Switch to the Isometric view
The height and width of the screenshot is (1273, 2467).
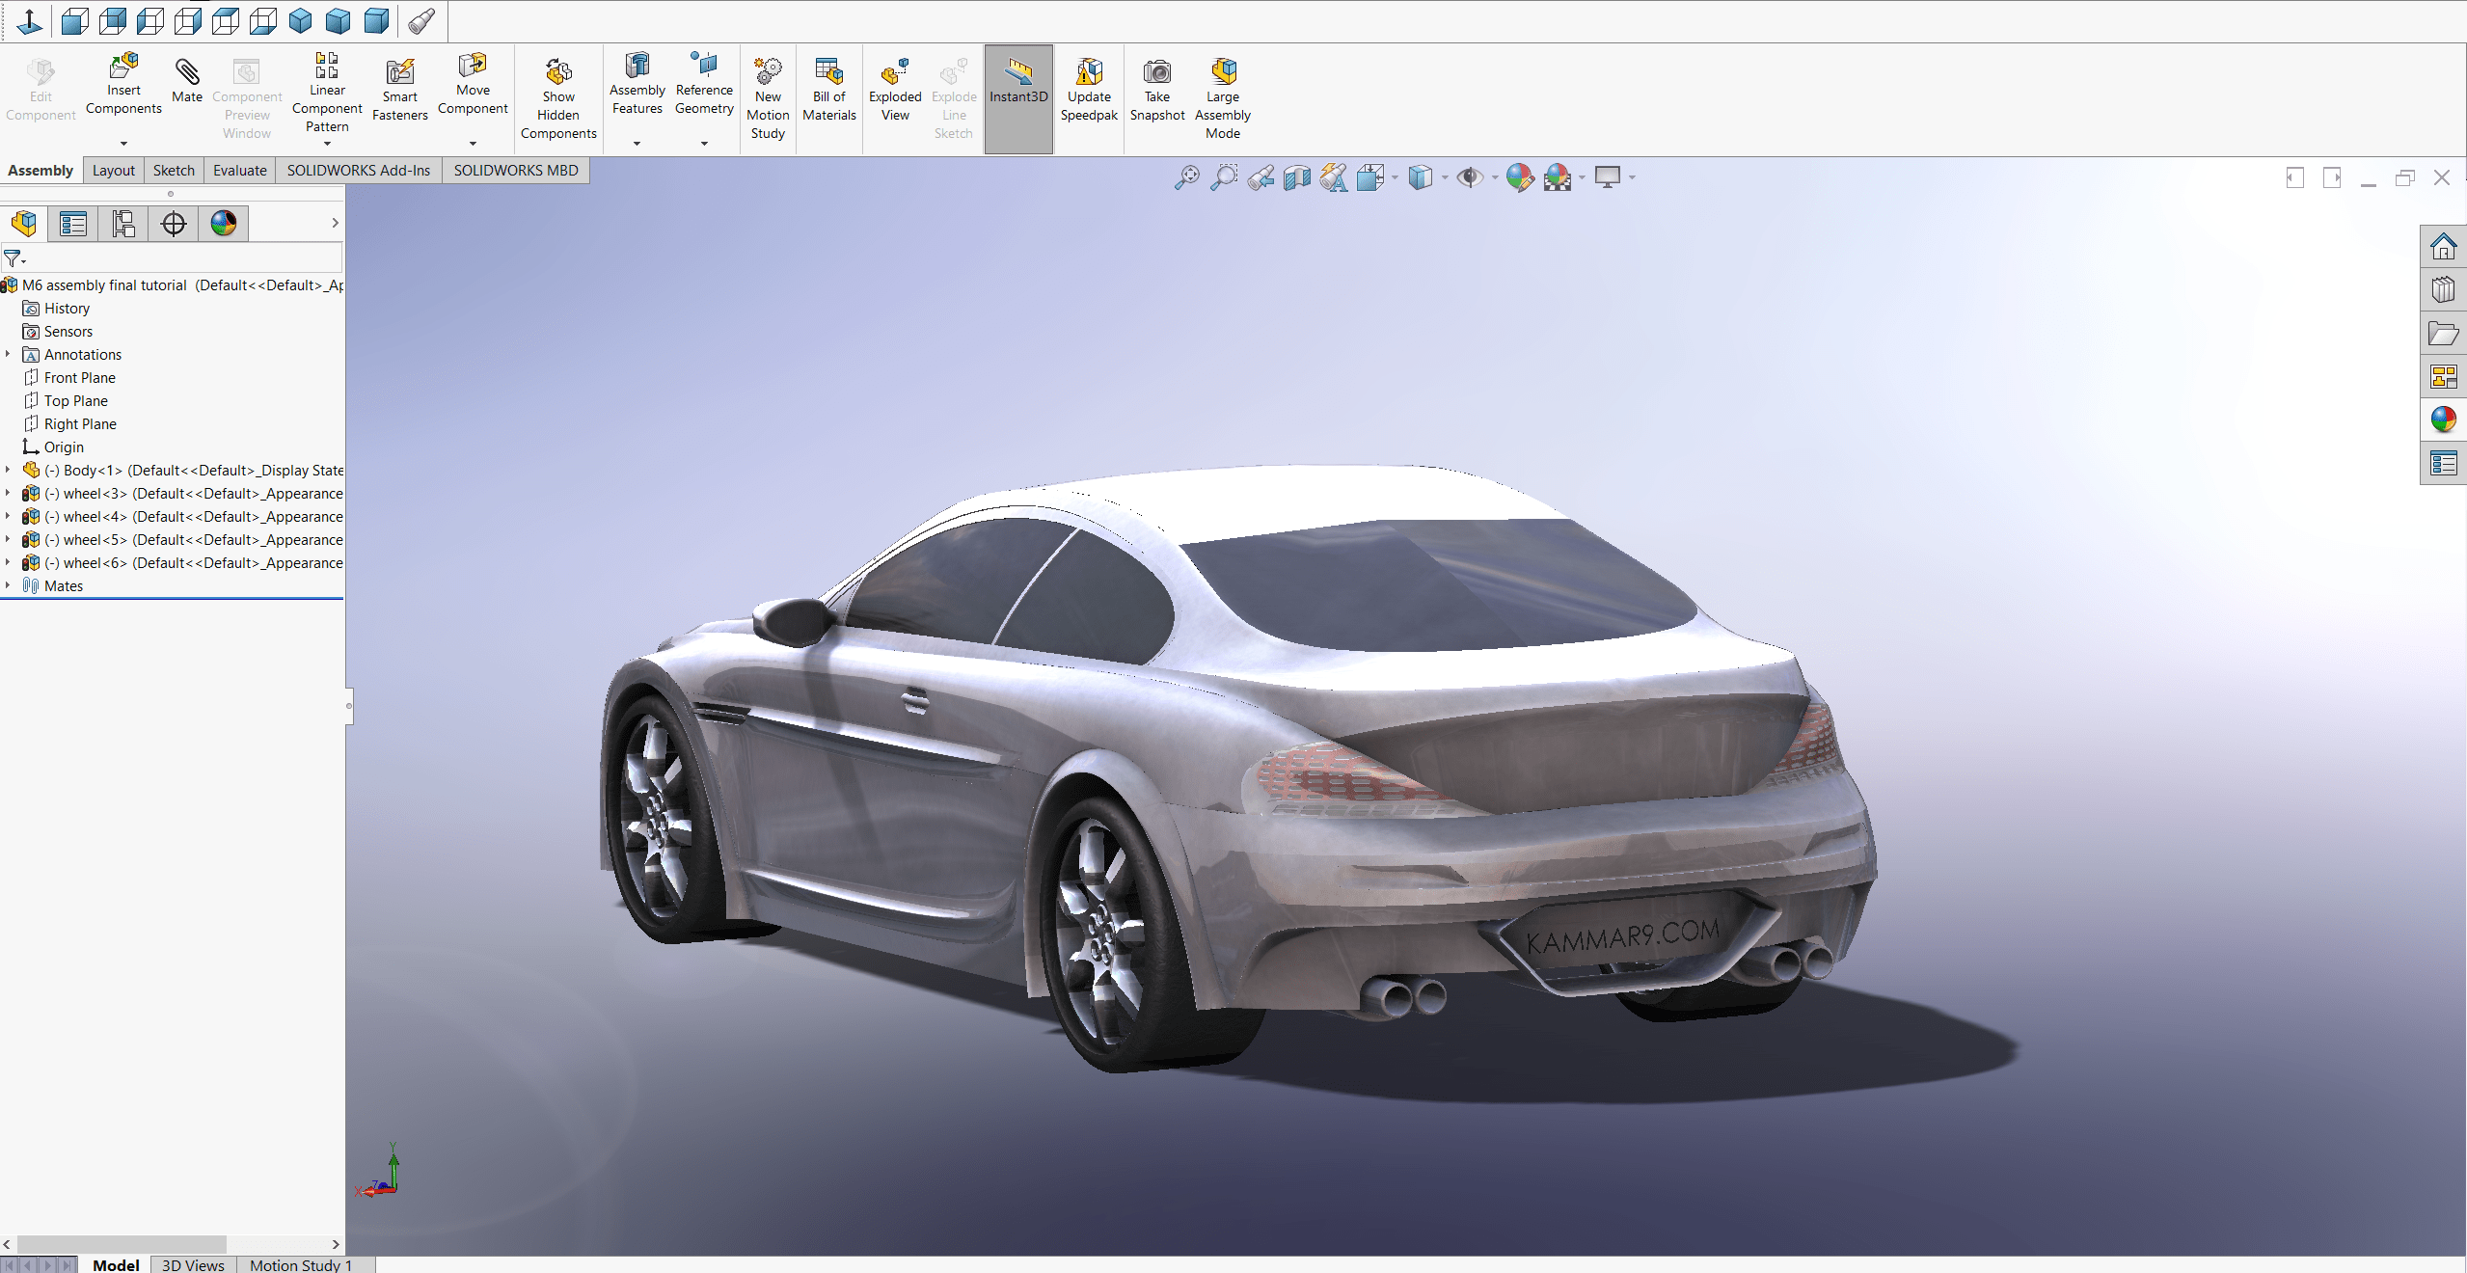click(x=300, y=20)
